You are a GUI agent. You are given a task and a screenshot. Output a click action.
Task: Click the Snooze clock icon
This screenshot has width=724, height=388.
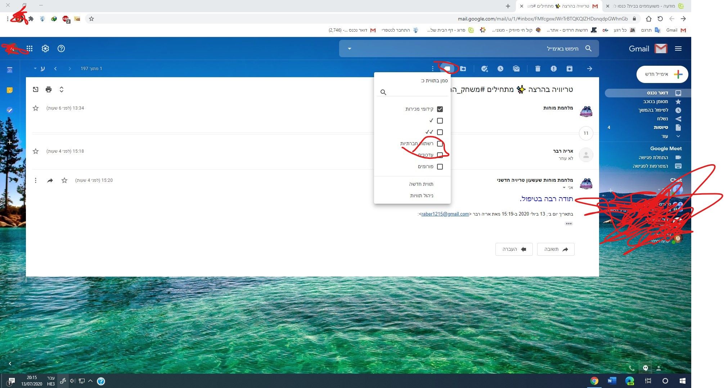500,69
